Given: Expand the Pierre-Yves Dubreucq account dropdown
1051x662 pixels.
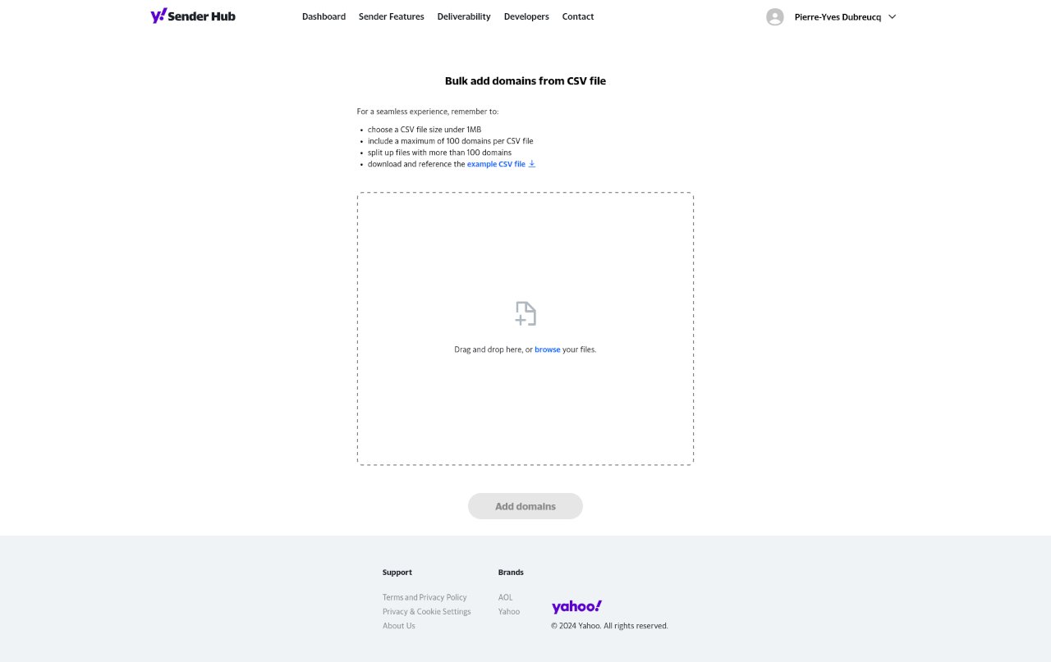Looking at the screenshot, I should pos(892,16).
